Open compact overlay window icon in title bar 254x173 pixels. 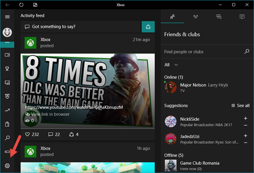pos(35,5)
